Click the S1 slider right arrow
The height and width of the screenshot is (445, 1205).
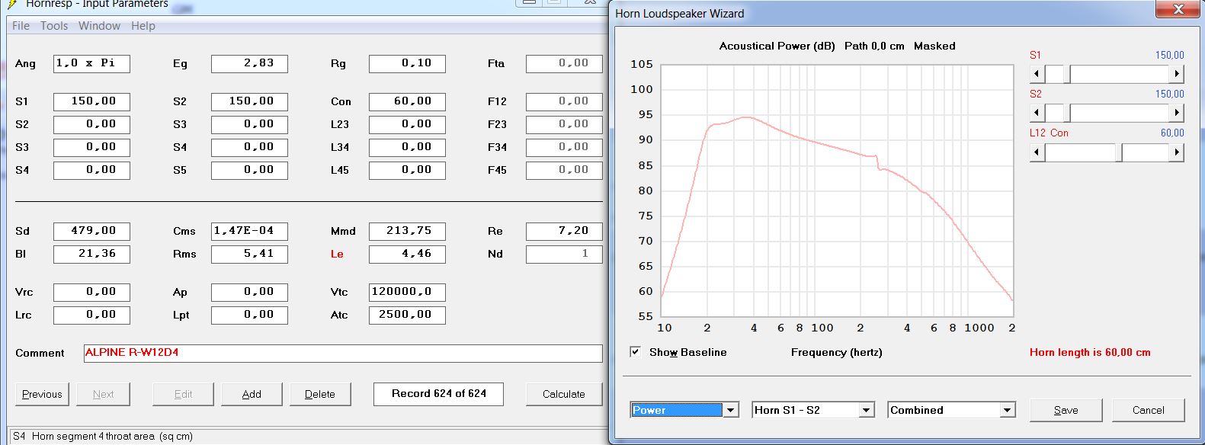click(1177, 74)
